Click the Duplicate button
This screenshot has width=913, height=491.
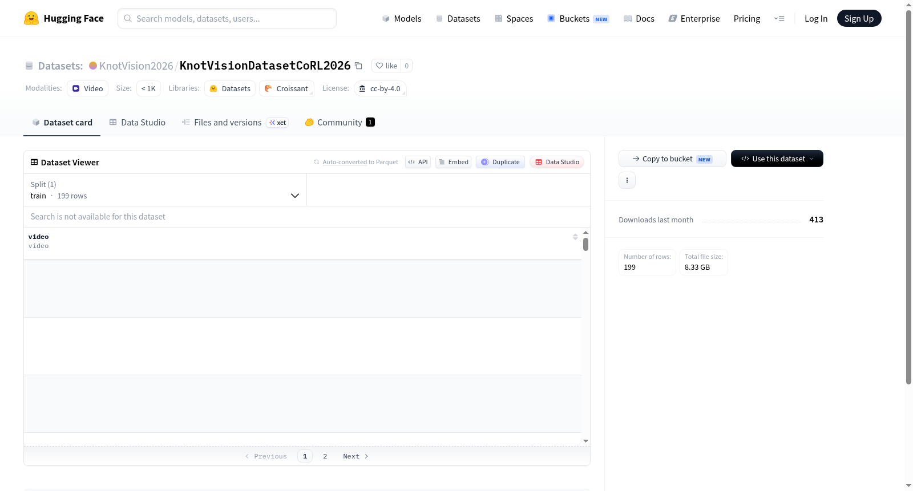pos(500,162)
